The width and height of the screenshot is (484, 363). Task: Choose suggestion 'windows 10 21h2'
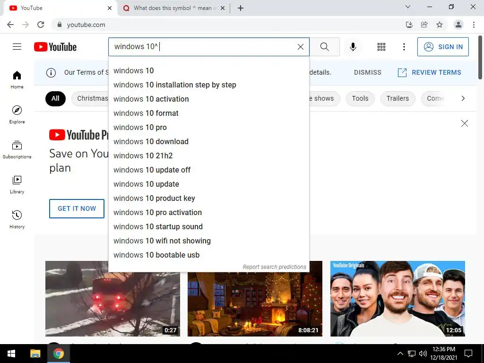point(208,156)
